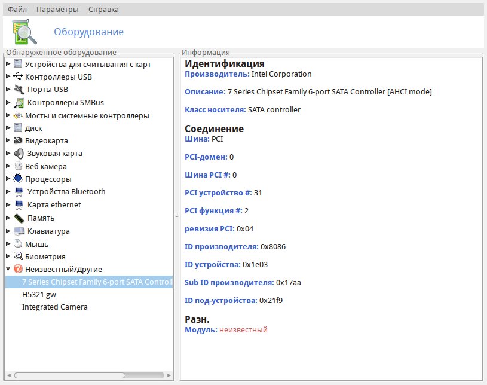Viewport: 487px width, 385px height.
Task: Click the Bluetooth devices icon
Action: click(x=18, y=192)
